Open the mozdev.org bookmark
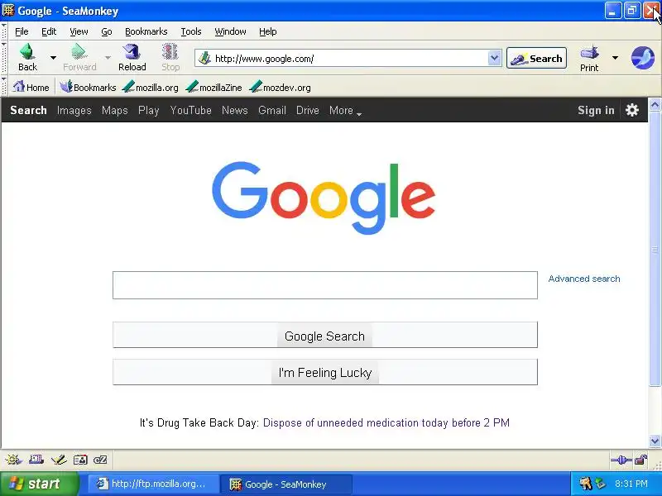662x496 pixels. 281,88
